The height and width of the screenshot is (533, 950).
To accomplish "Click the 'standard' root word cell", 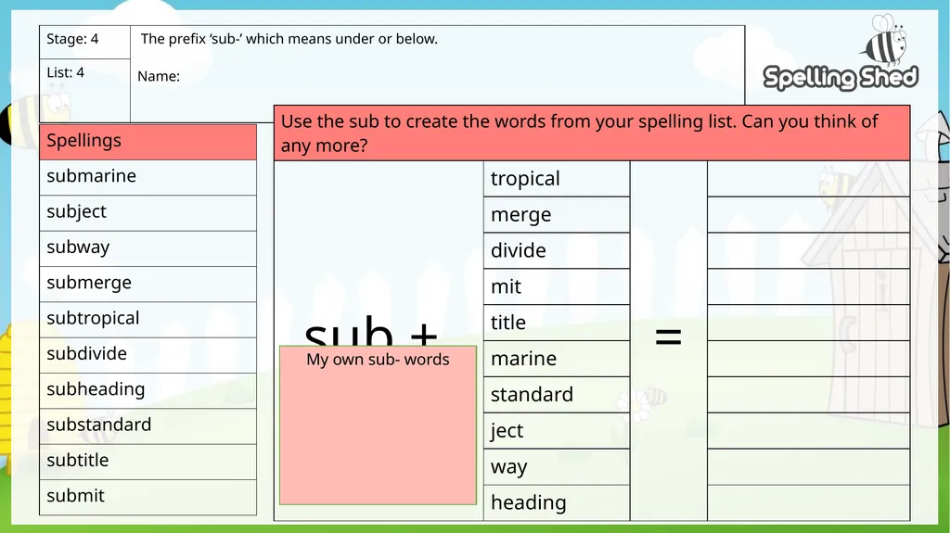I will click(557, 394).
